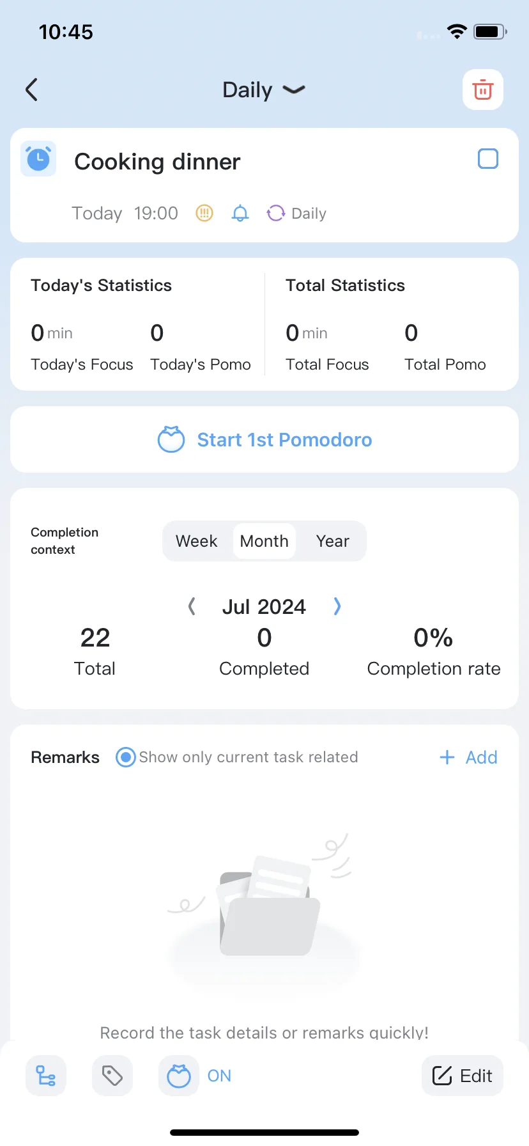Switch to the Week tab
The width and height of the screenshot is (529, 1146).
pyautogui.click(x=197, y=541)
